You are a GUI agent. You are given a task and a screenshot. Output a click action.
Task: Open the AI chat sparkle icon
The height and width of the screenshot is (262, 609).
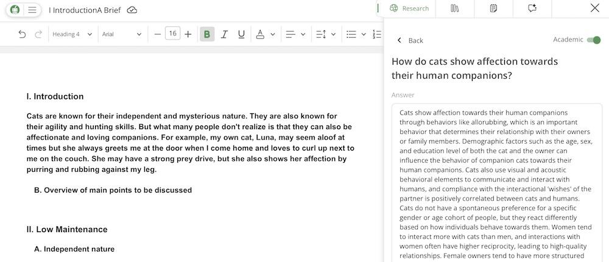tap(532, 9)
